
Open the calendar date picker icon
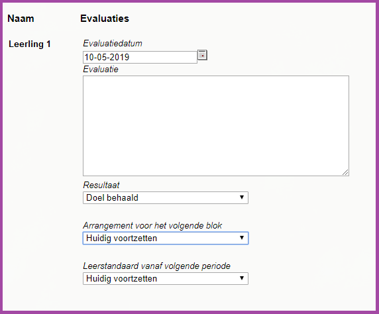tap(202, 55)
